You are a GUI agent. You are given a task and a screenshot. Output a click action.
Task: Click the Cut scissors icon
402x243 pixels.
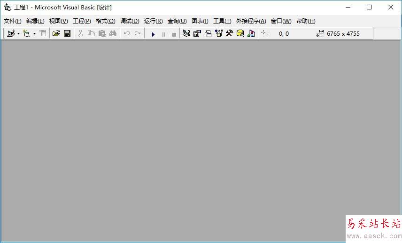coord(80,33)
